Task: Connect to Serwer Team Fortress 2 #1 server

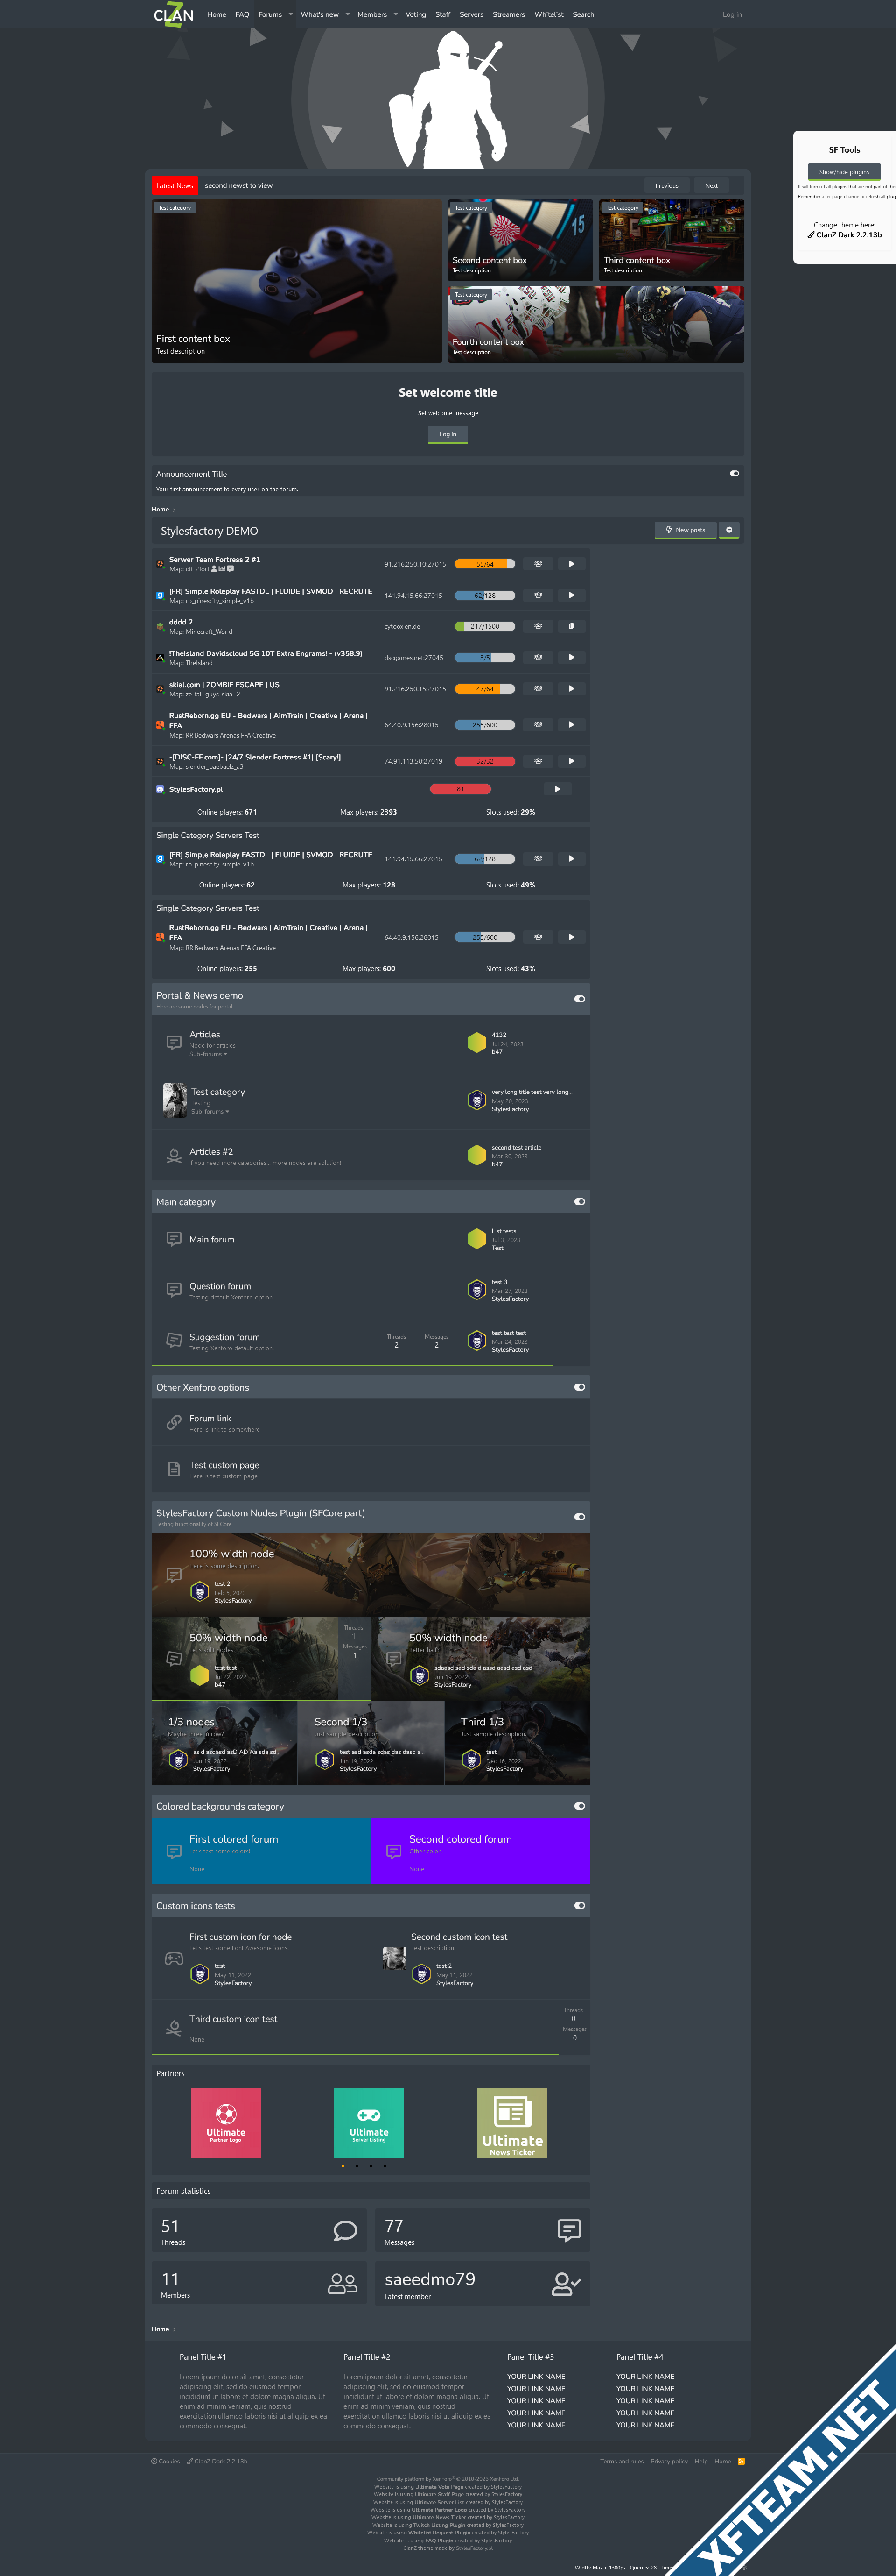Action: point(571,564)
